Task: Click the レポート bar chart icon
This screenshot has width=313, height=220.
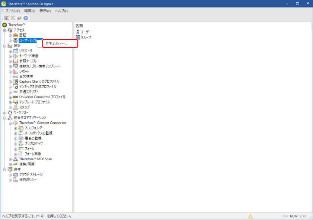Action: pos(15,71)
